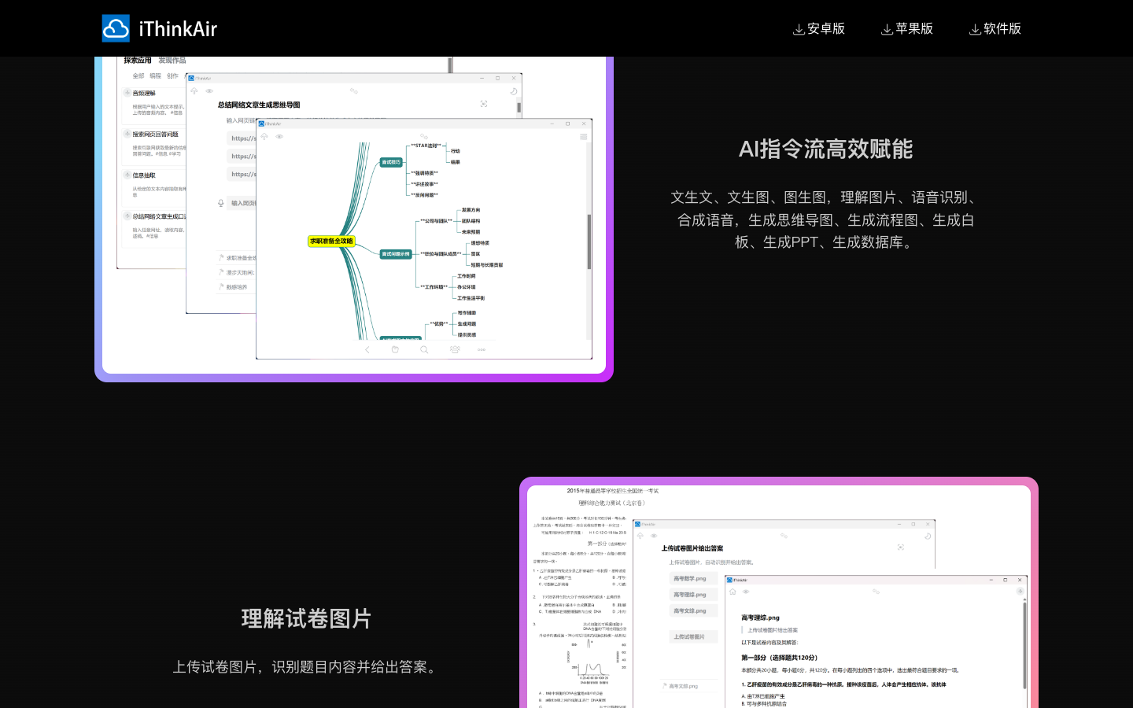Click the moon icon in upload window

click(x=928, y=536)
